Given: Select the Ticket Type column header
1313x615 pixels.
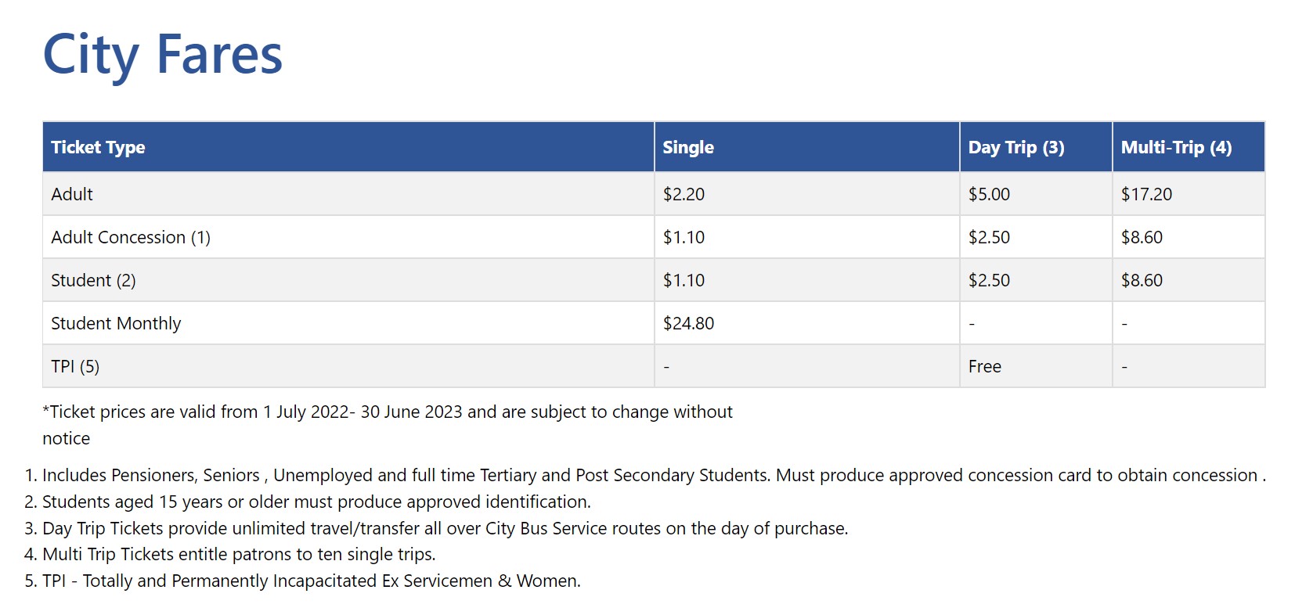Looking at the screenshot, I should (98, 147).
